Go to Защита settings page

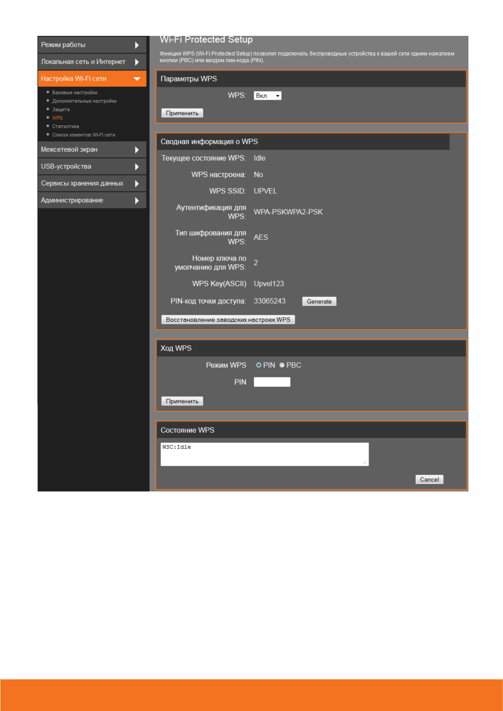tap(61, 109)
